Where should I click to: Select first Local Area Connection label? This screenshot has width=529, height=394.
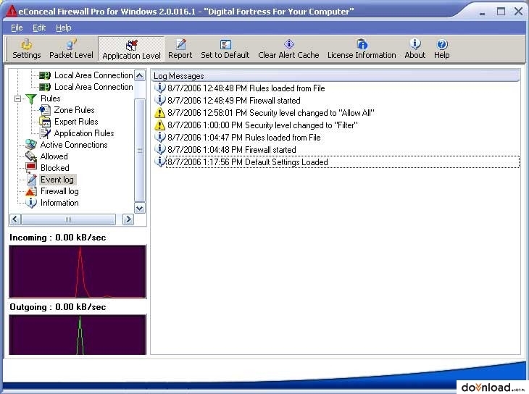(93, 75)
